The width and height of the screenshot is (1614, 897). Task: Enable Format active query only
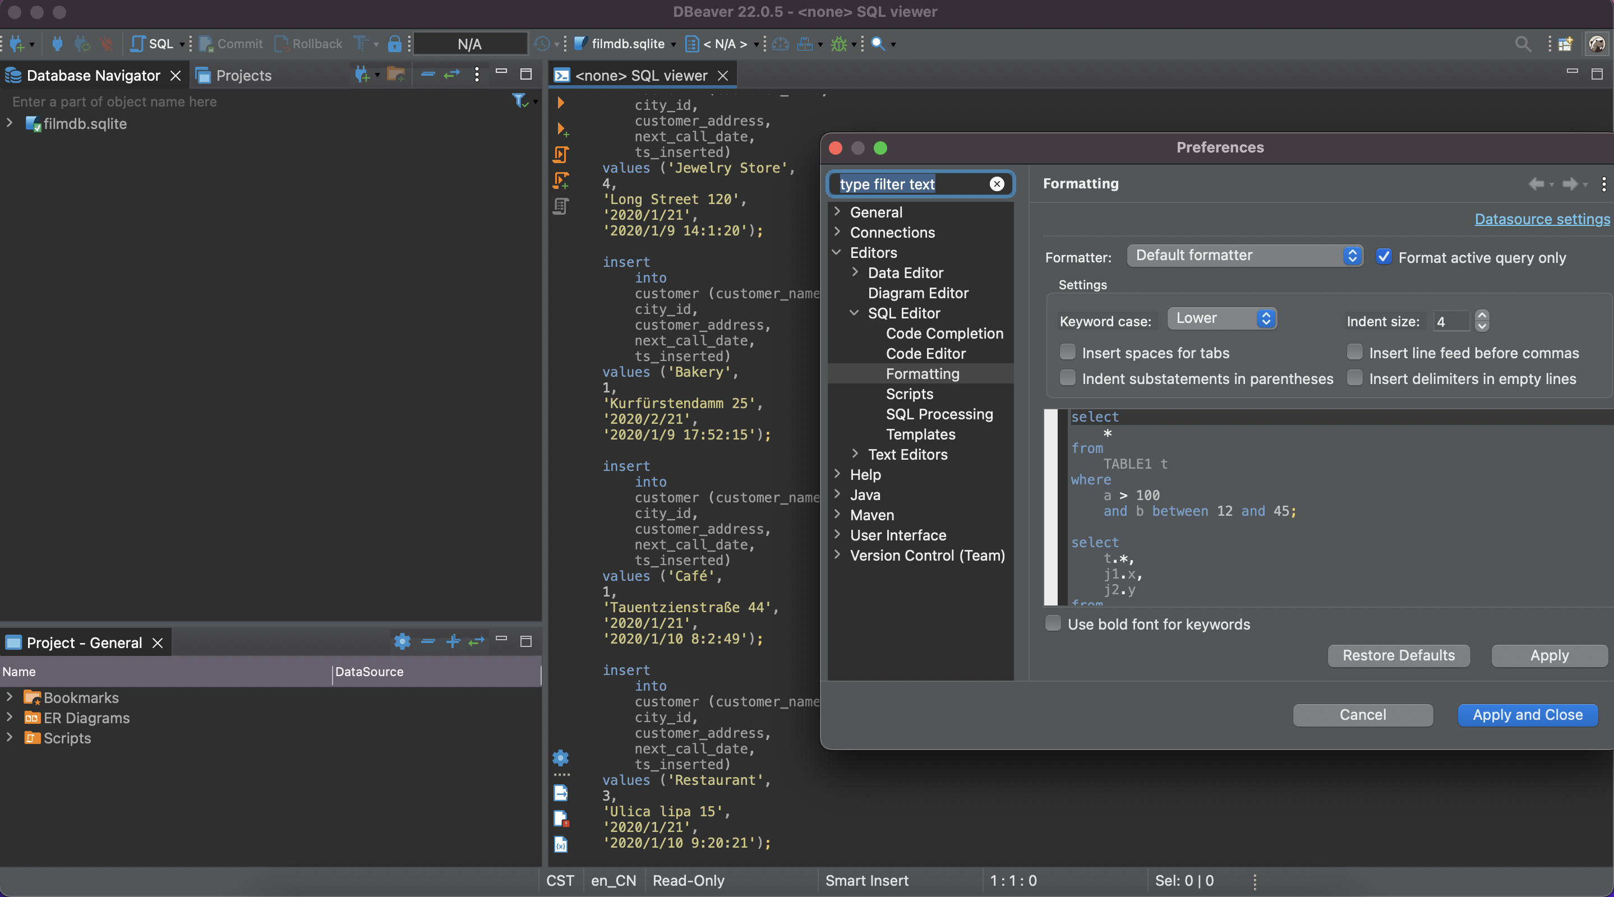1385,257
